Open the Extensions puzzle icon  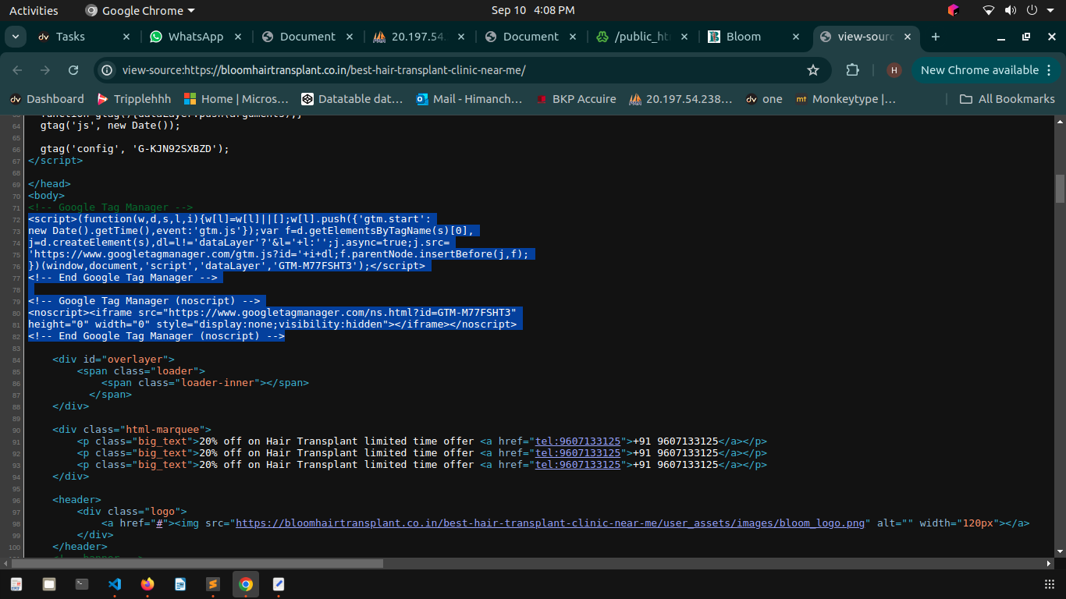tap(852, 70)
